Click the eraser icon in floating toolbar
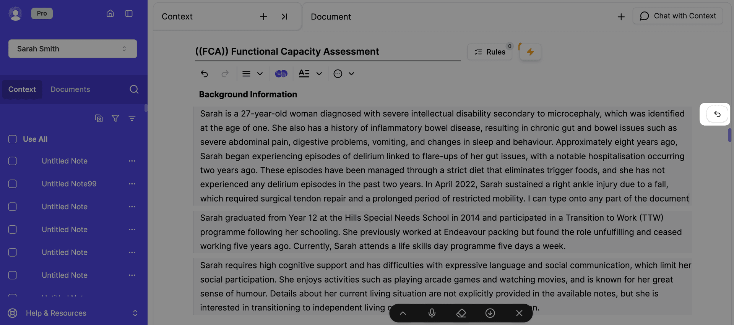Image resolution: width=734 pixels, height=325 pixels. point(461,313)
